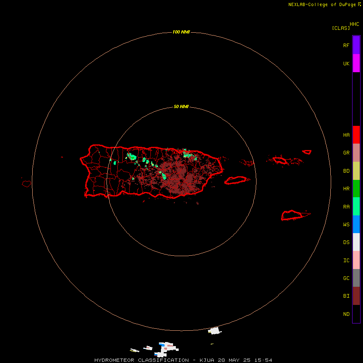Click the BI brown legend swatch
This screenshot has width=363, height=363.
tap(356, 296)
